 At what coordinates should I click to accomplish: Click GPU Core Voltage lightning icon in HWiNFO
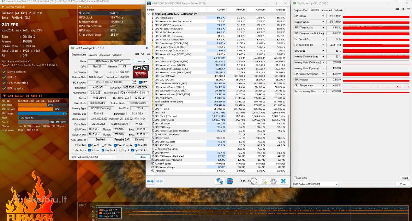(152, 43)
